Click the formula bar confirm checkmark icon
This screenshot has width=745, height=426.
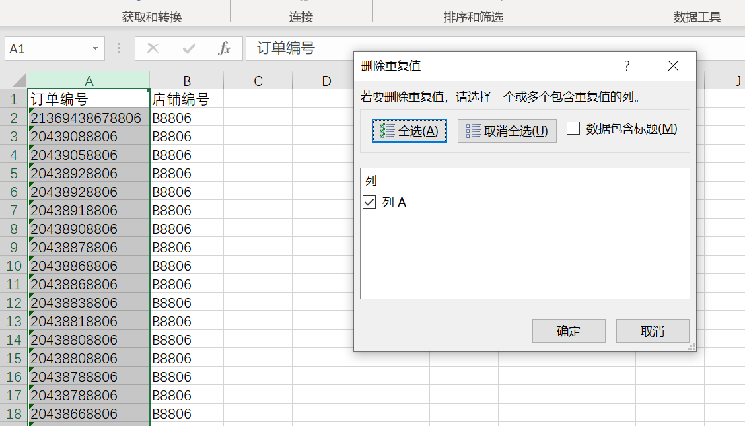189,48
